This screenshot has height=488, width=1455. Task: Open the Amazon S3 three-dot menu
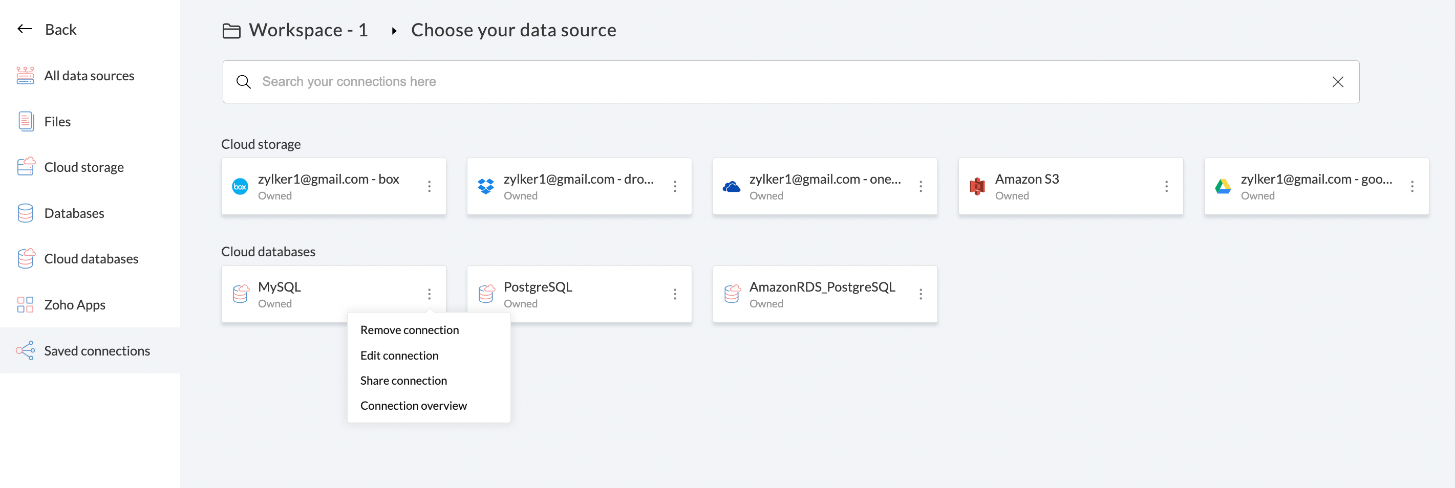(1166, 187)
